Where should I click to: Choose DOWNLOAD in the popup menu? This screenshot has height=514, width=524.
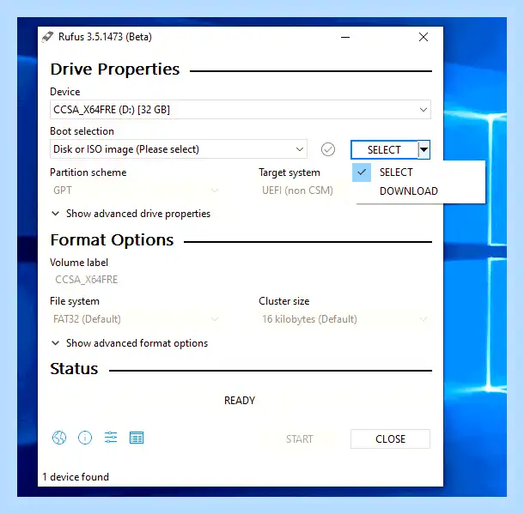(419, 190)
